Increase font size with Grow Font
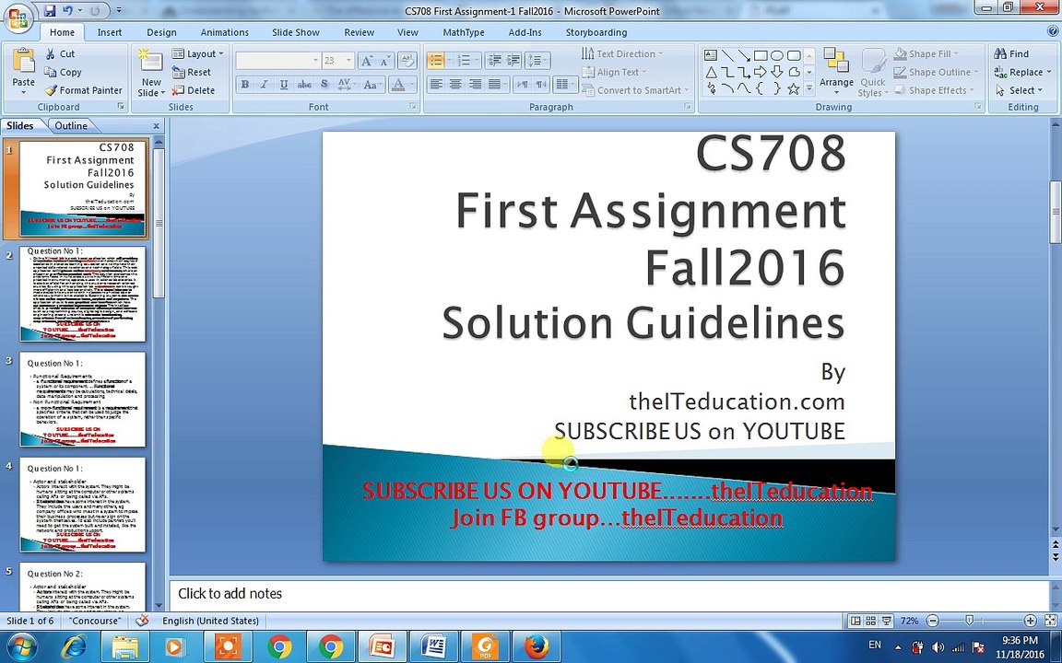This screenshot has height=663, width=1062. (366, 60)
